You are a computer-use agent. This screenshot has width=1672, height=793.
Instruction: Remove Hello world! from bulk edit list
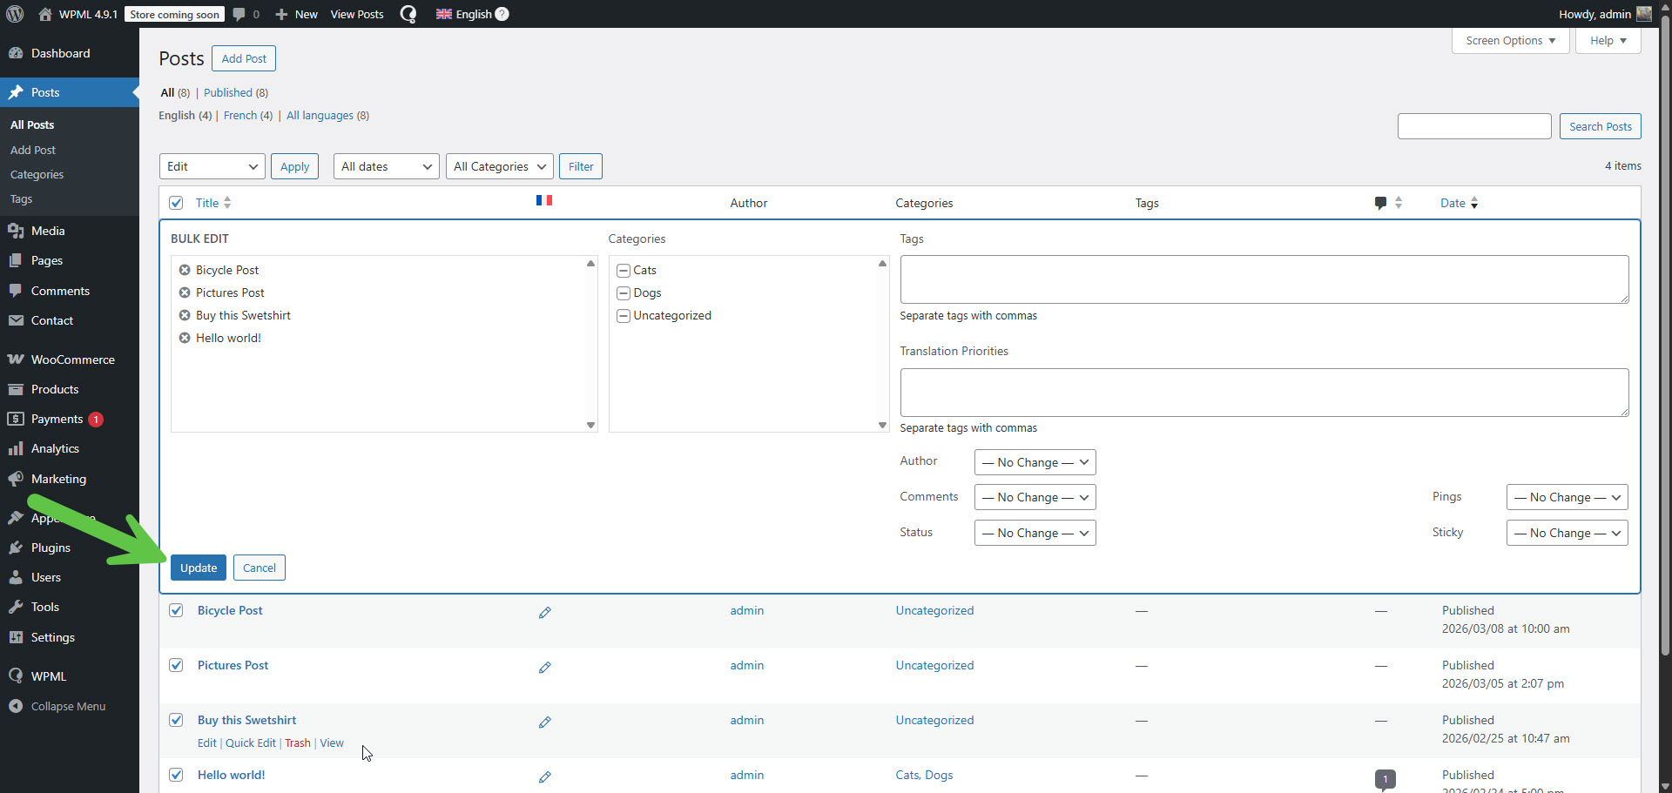pyautogui.click(x=185, y=338)
